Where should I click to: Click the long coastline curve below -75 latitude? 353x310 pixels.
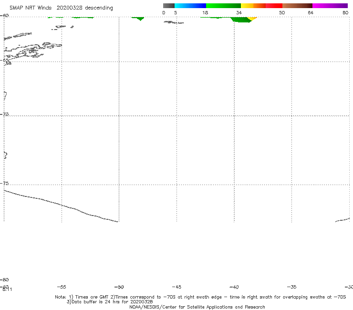point(61,206)
